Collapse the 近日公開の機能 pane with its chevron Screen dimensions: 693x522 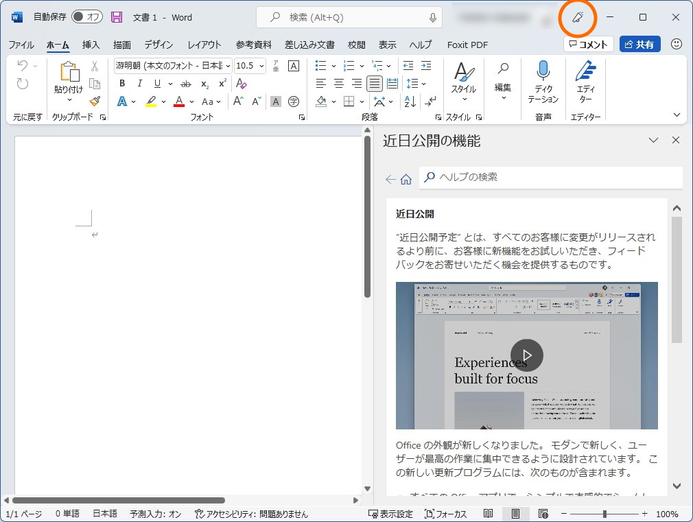pos(653,140)
